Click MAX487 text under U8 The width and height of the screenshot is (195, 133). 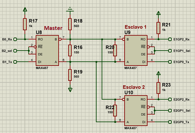tap(42, 68)
